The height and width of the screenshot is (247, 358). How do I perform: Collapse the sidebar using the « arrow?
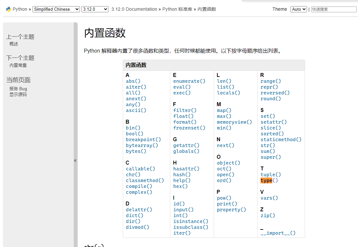click(x=75, y=160)
